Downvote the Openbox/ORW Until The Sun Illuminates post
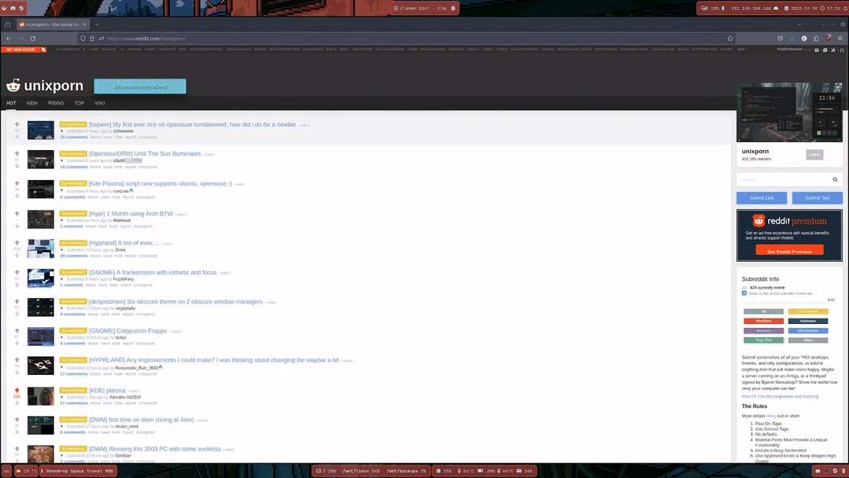This screenshot has height=478, width=849. coord(17,166)
